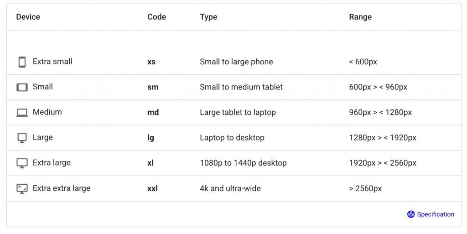The image size is (467, 234).
Task: Click the tablet icon beside Small
Action: [x=22, y=87]
